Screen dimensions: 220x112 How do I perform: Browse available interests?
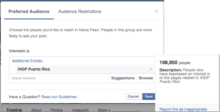click(x=146, y=78)
